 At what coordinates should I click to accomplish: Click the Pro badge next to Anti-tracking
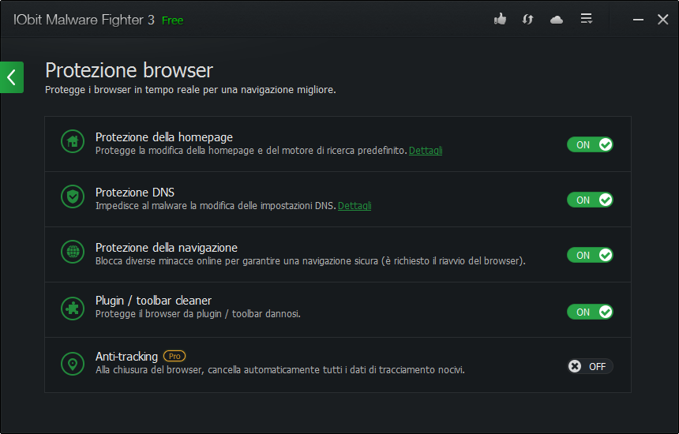click(x=174, y=356)
